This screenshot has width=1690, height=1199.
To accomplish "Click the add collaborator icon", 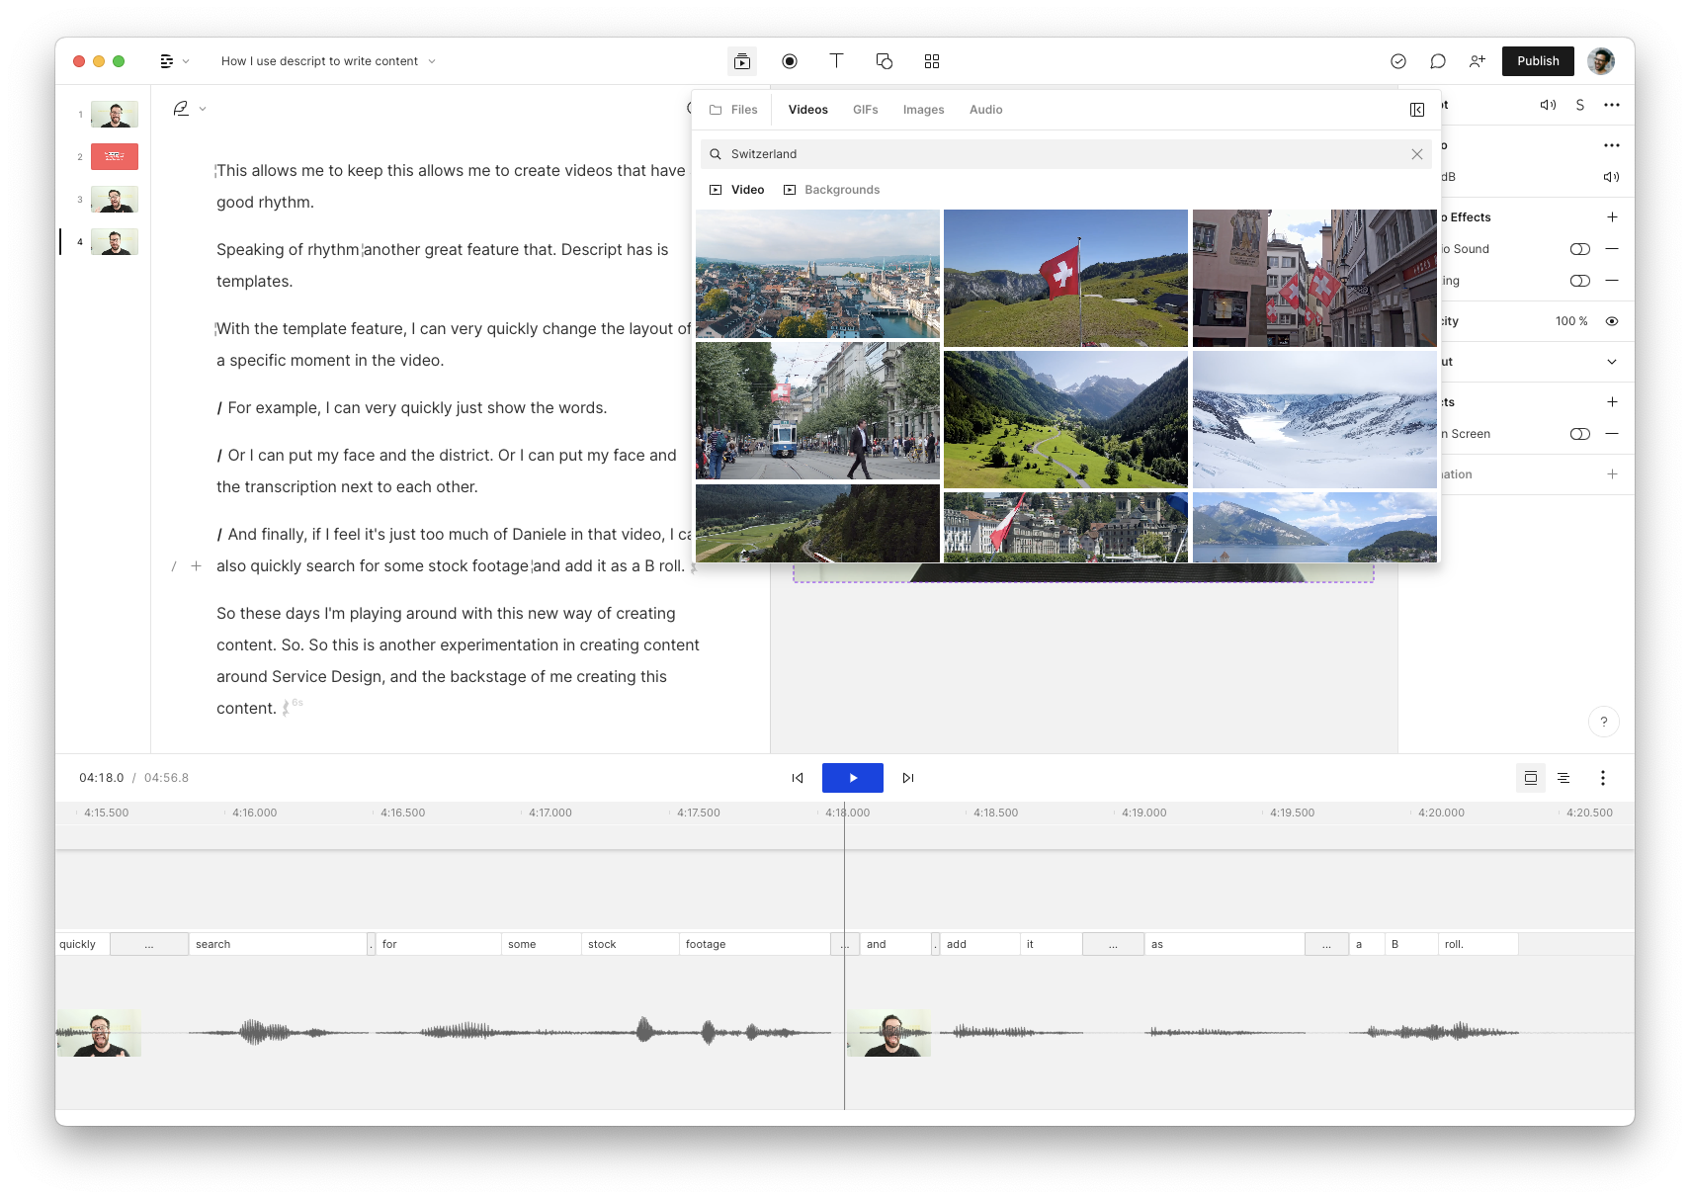I will [x=1477, y=61].
